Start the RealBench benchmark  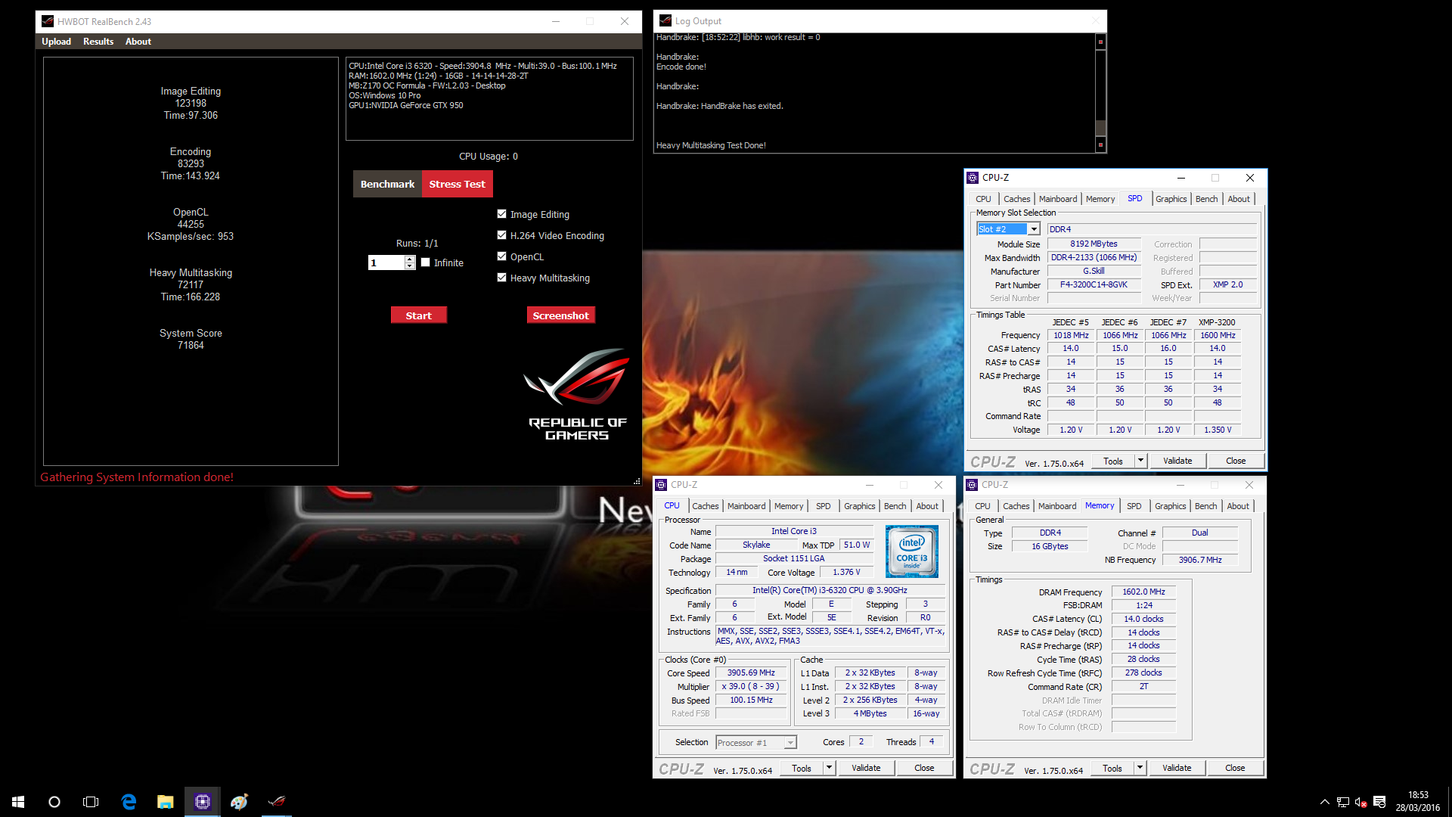pos(419,315)
